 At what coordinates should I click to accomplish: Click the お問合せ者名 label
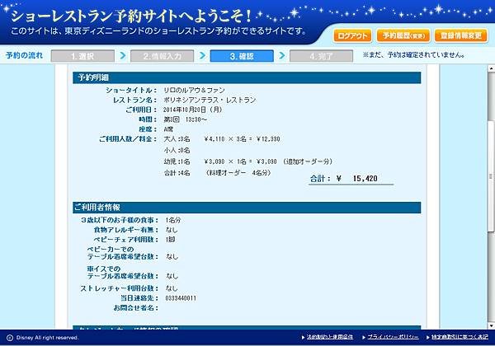(135, 308)
